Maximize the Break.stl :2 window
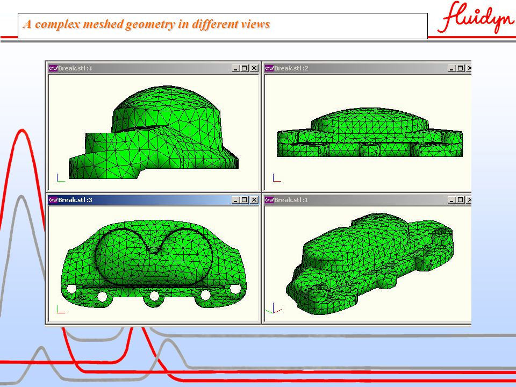The height and width of the screenshot is (387, 516). coord(461,68)
